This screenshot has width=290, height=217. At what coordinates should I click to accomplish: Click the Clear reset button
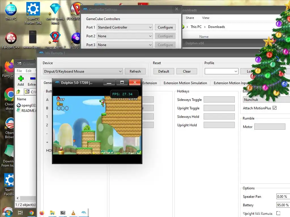click(187, 71)
